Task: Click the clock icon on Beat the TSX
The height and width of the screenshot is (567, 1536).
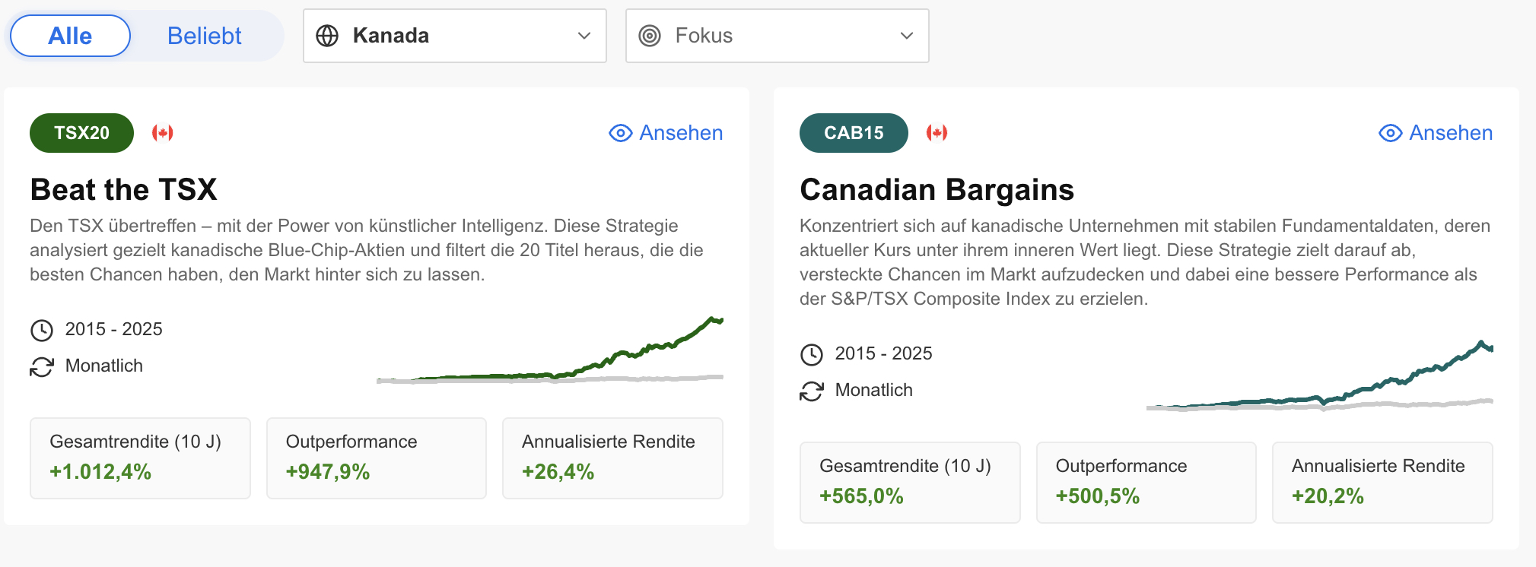Action: 42,330
